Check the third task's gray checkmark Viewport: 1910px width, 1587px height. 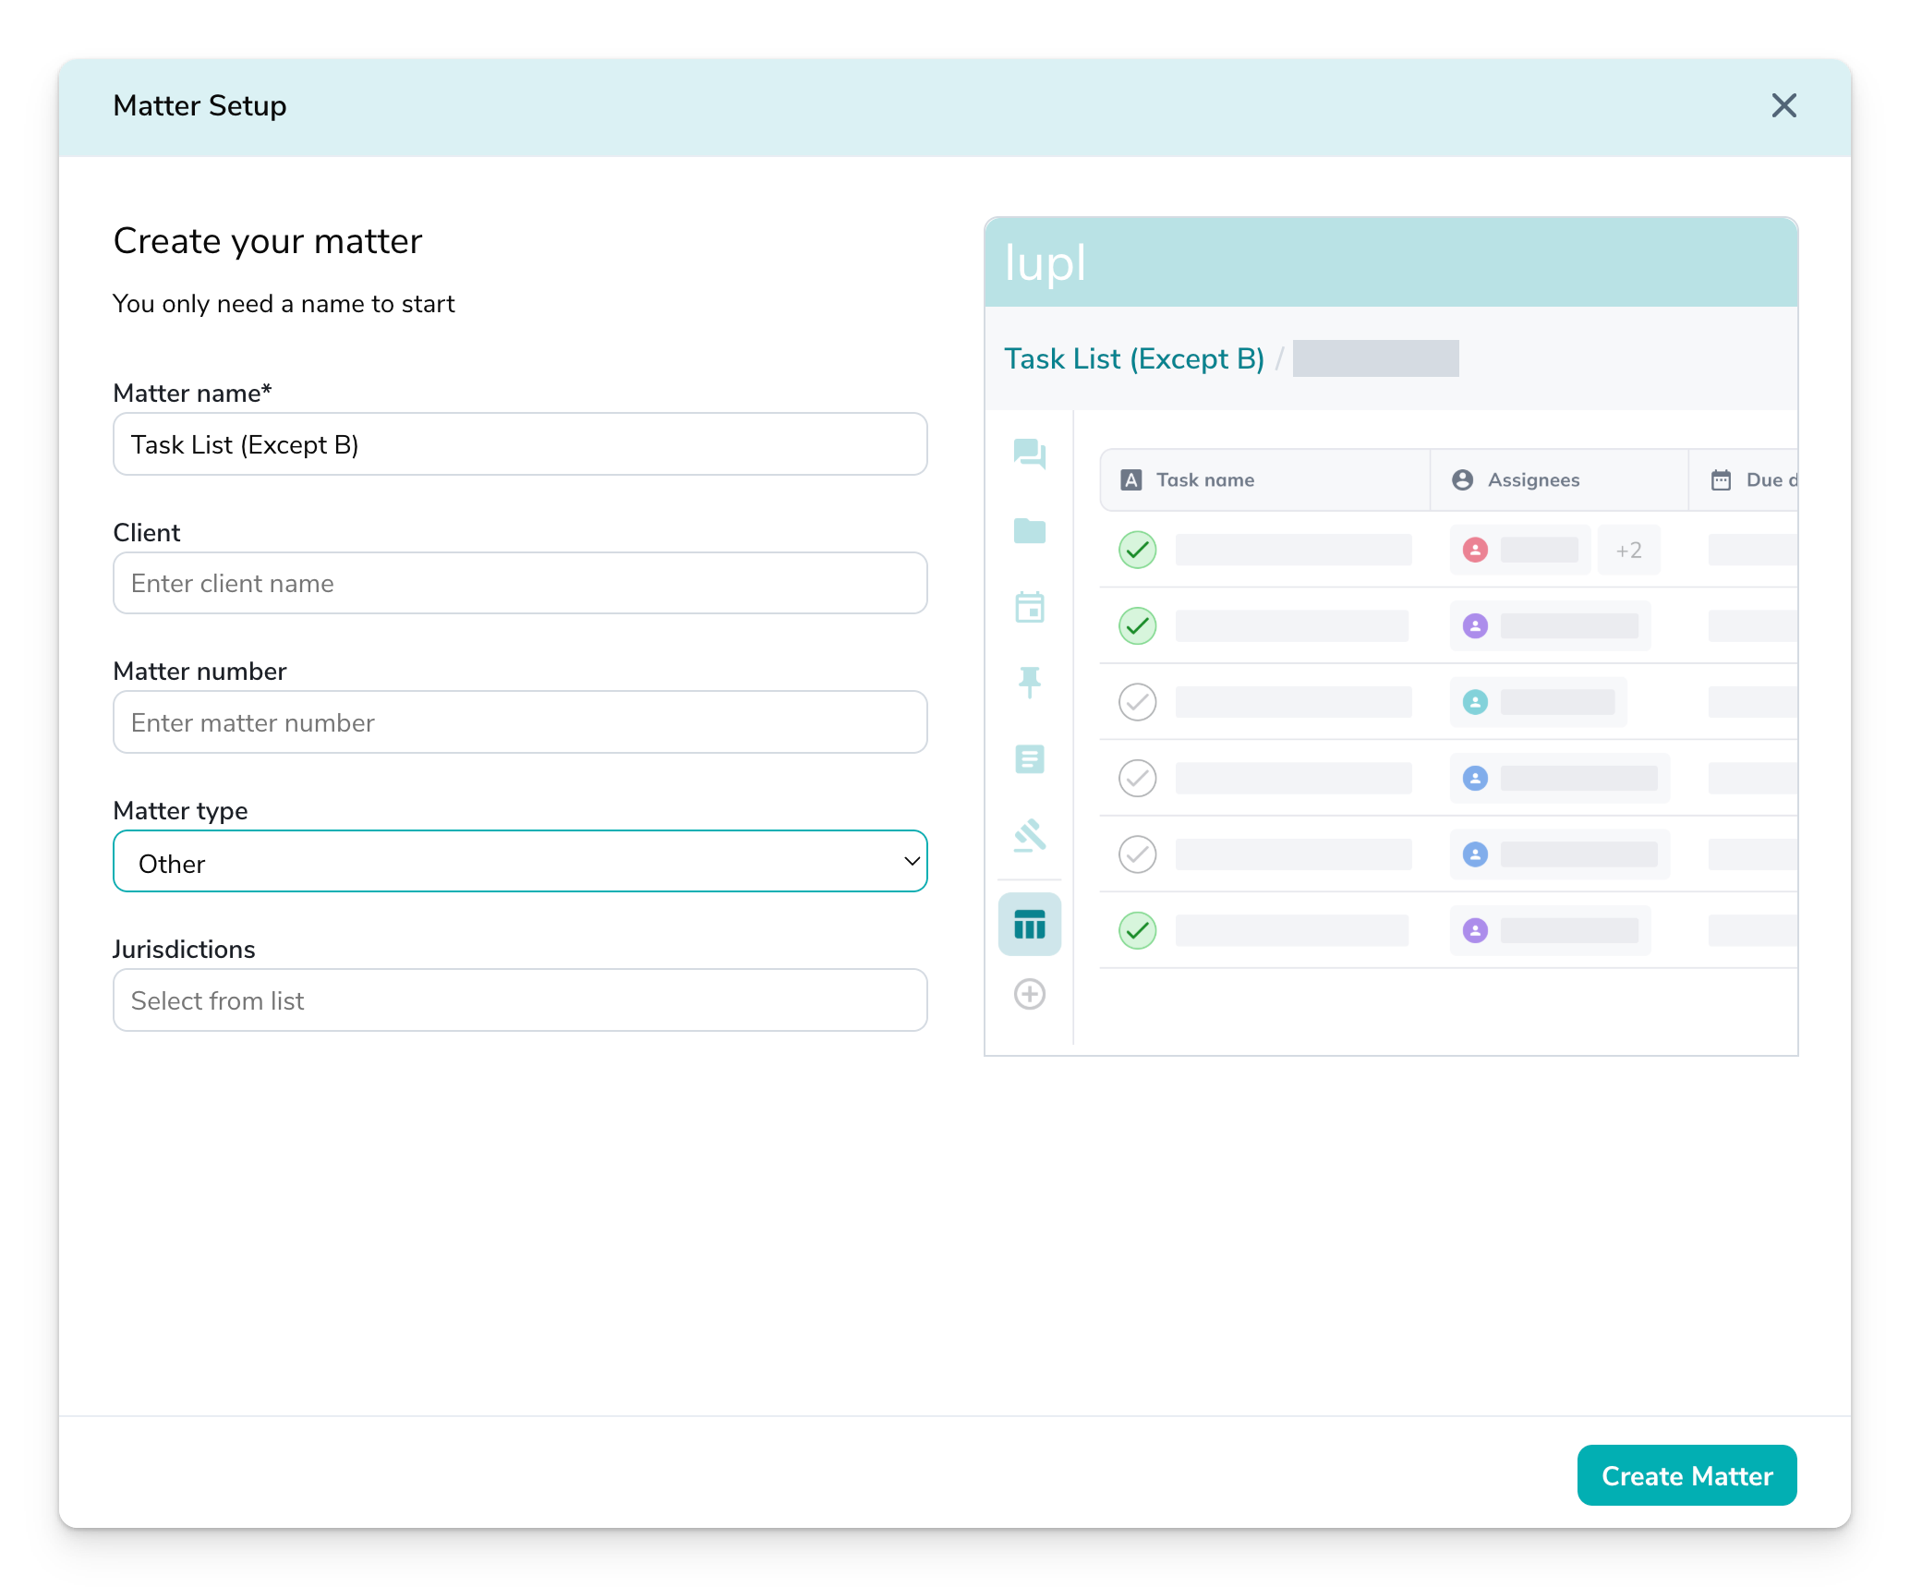point(1137,702)
